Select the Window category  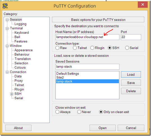tap(16, 46)
